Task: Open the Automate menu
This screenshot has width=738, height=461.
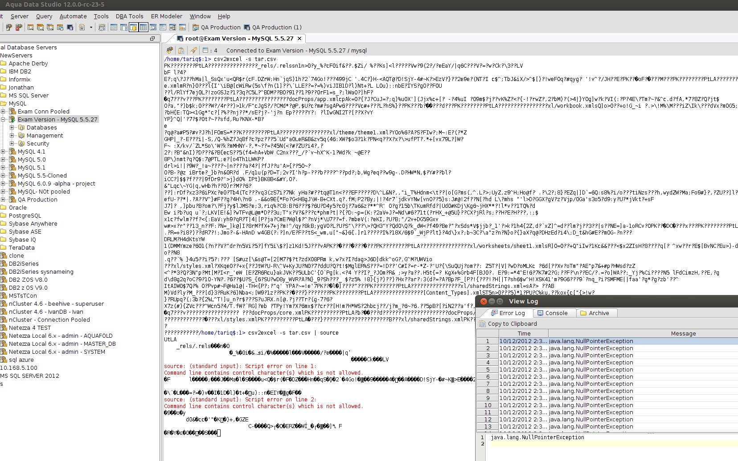Action: [73, 16]
